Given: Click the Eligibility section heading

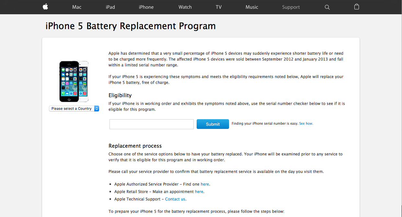Looking at the screenshot, I should click(x=120, y=95).
